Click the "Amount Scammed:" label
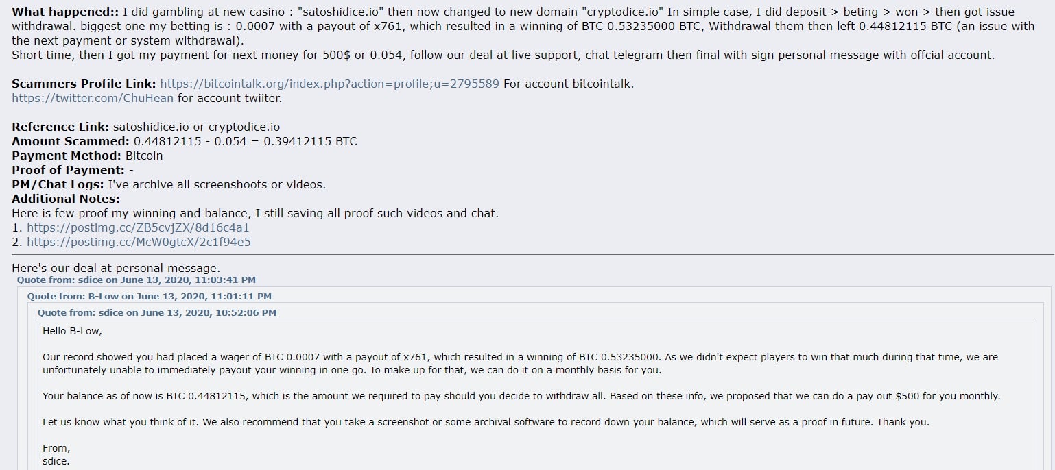This screenshot has height=470, width=1055. (x=71, y=141)
